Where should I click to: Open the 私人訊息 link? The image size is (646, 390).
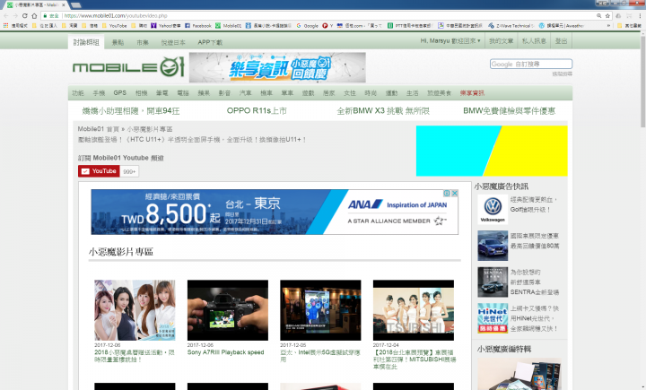coord(534,40)
